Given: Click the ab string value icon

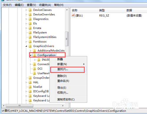Looking at the screenshot, I should (x=73, y=15).
